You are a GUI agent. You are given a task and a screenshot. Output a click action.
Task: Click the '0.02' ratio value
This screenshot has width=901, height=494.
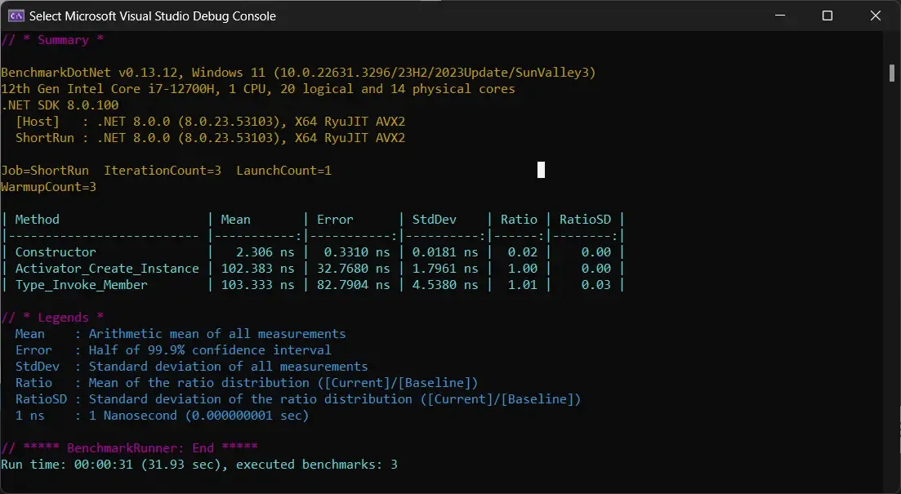pos(523,252)
